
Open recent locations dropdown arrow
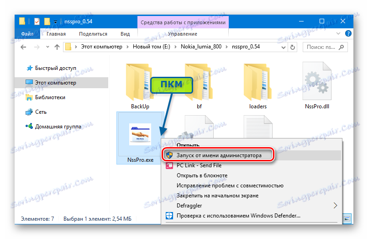[47, 47]
